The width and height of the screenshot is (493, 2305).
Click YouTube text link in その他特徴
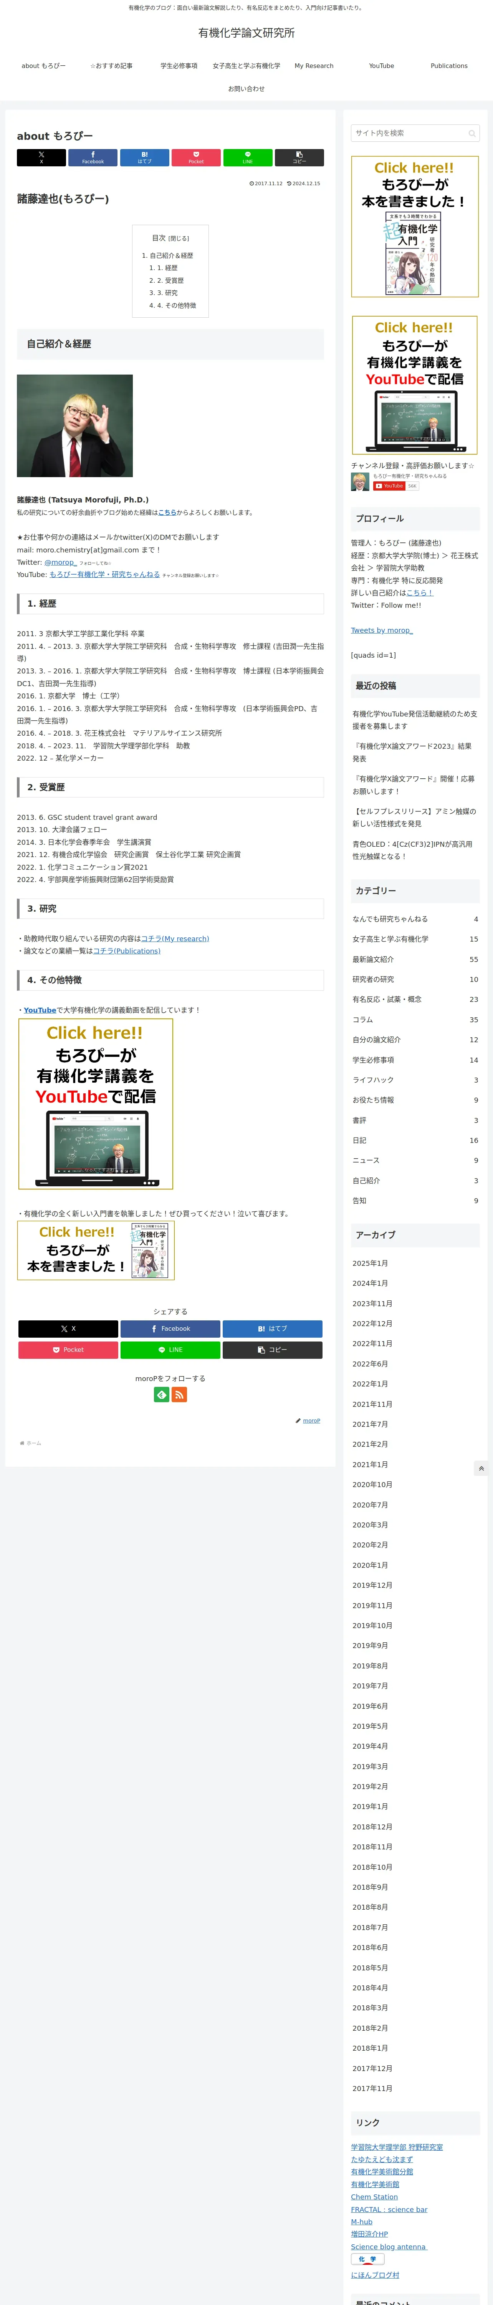40,1010
